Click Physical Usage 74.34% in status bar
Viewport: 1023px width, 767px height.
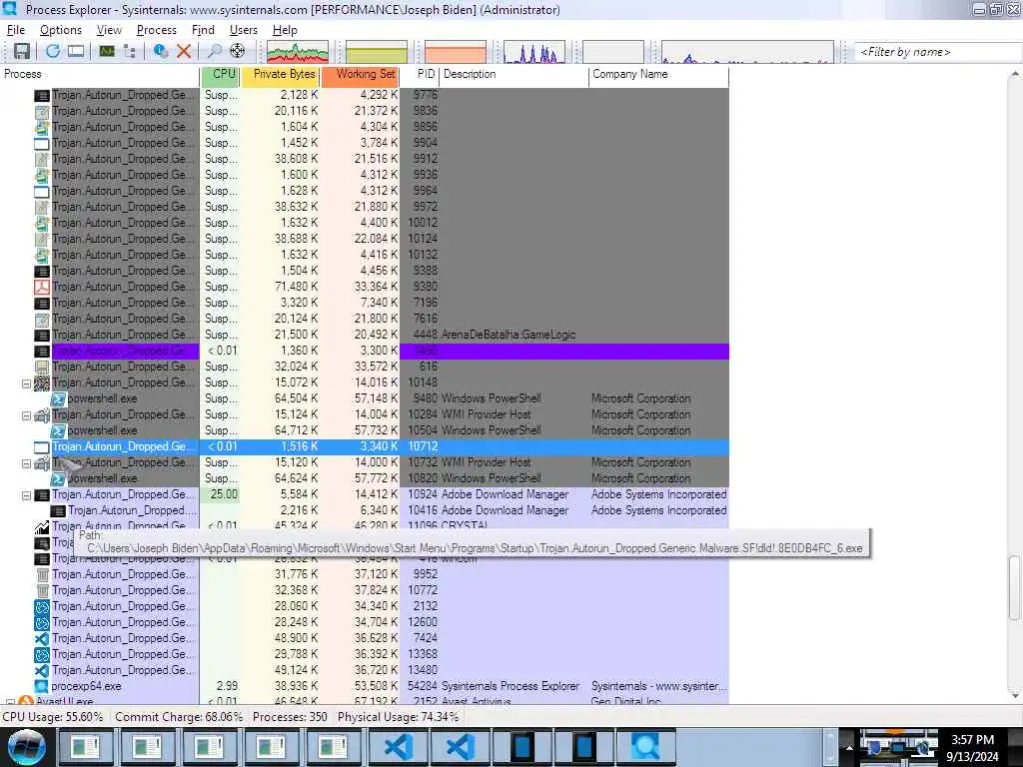click(398, 717)
